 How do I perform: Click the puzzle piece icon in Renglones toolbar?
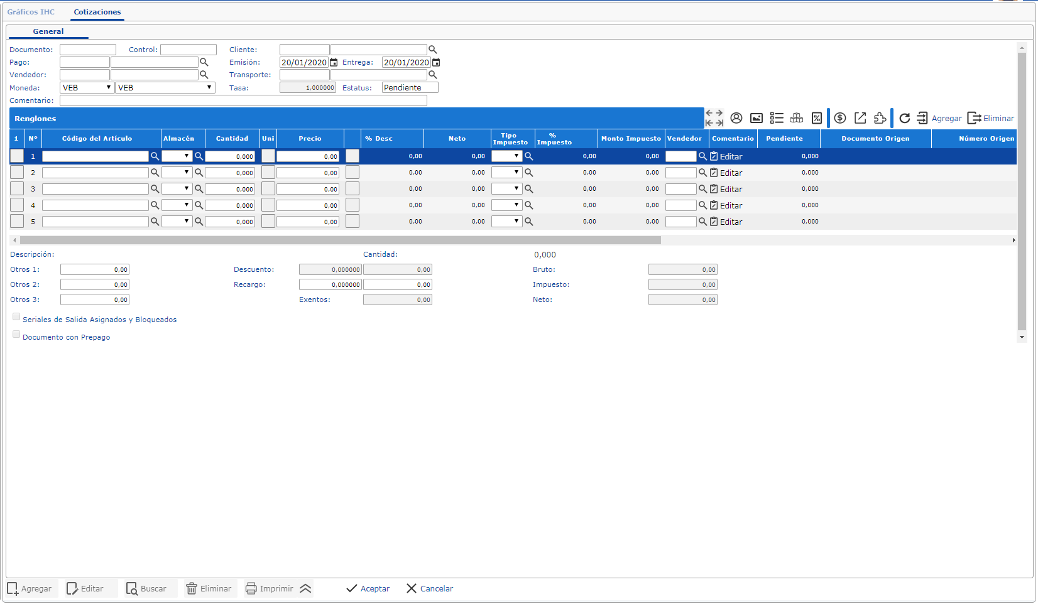[880, 118]
